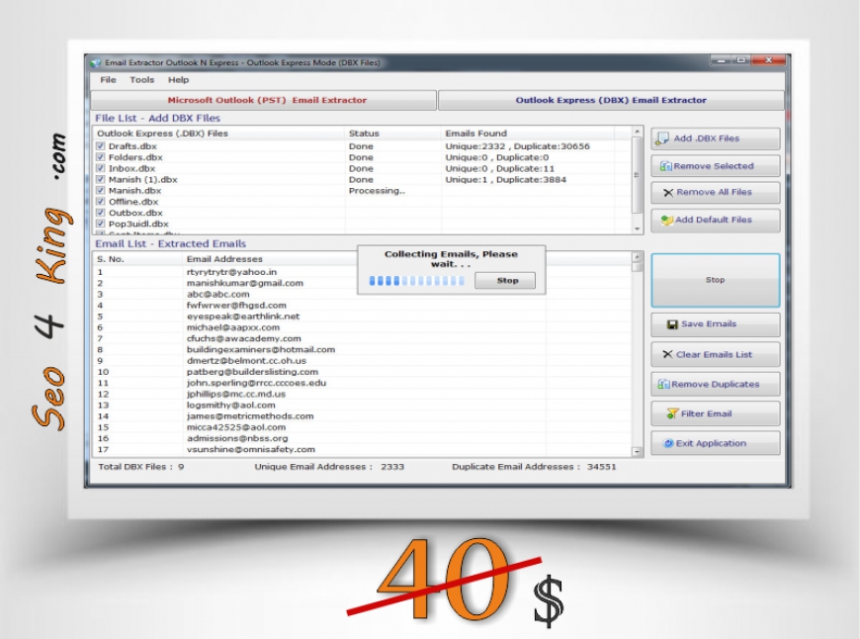The height and width of the screenshot is (639, 860).
Task: Click the Filter Email funnel icon
Action: 672,413
